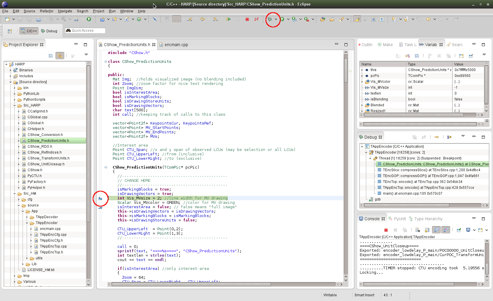493x301 pixels.
Task: Terminate process using console's red stop icon
Action: (x=386, y=230)
